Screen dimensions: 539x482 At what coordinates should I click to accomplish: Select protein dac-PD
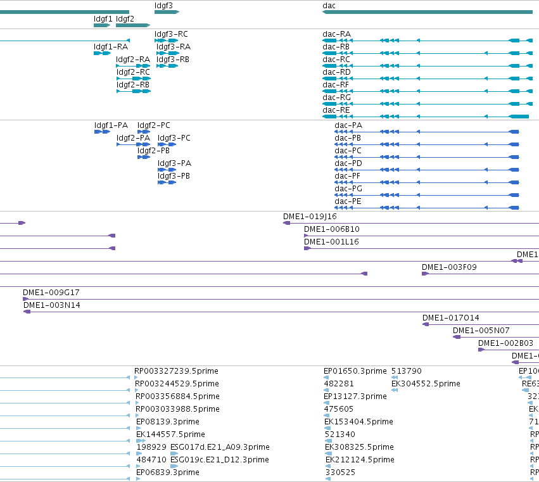pyautogui.click(x=427, y=170)
